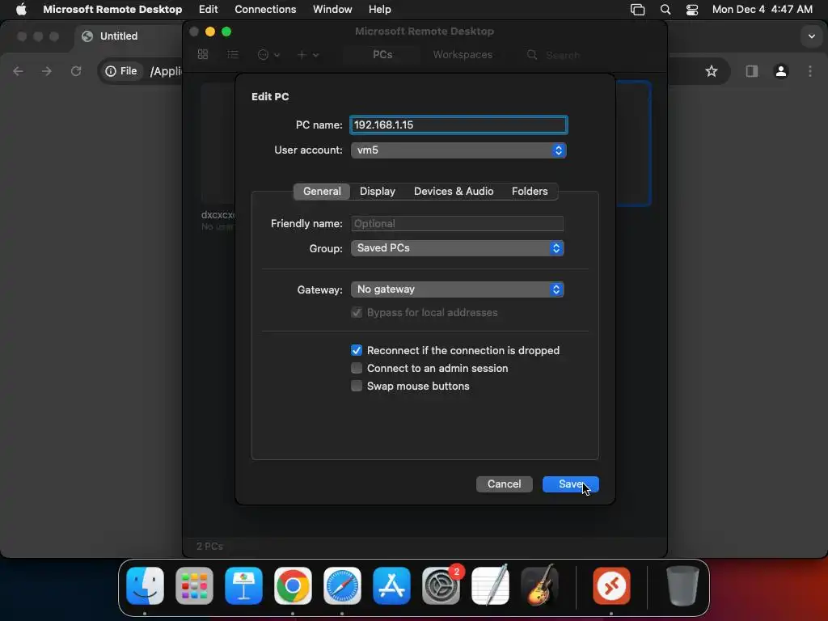
Task: Click the yellow minimize button of Remote Desktop
Action: (x=210, y=32)
